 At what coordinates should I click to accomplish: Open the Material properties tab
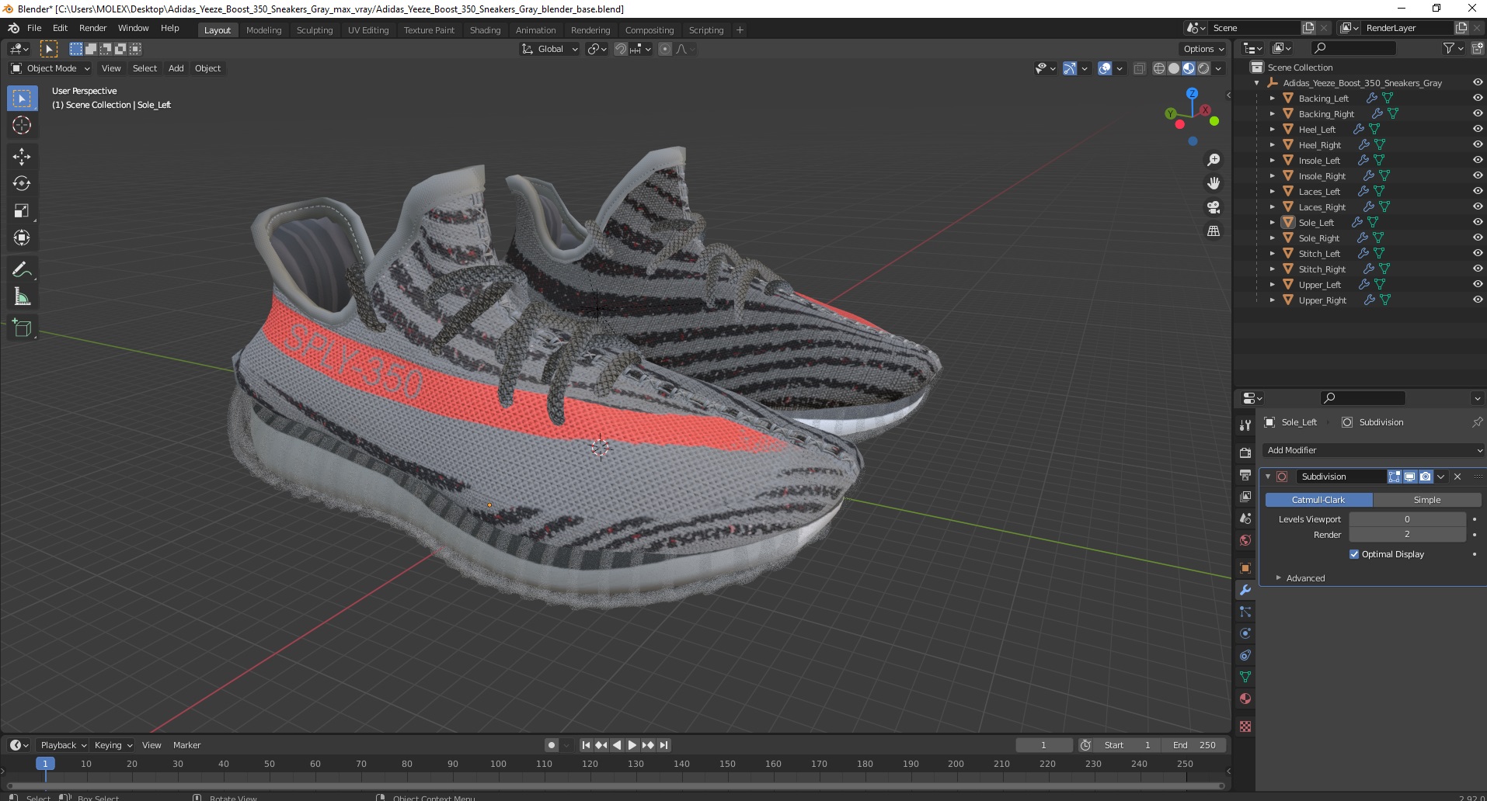click(x=1245, y=699)
